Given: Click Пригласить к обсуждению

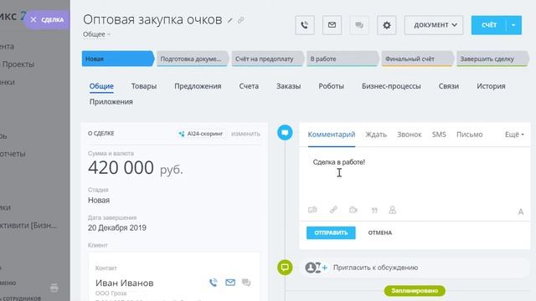Looking at the screenshot, I should (x=376, y=268).
